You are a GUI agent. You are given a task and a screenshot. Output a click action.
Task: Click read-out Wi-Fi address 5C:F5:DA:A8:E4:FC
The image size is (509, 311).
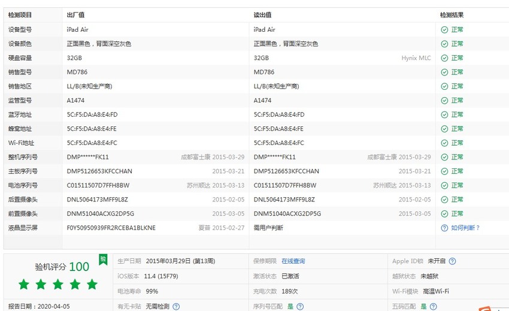point(279,143)
